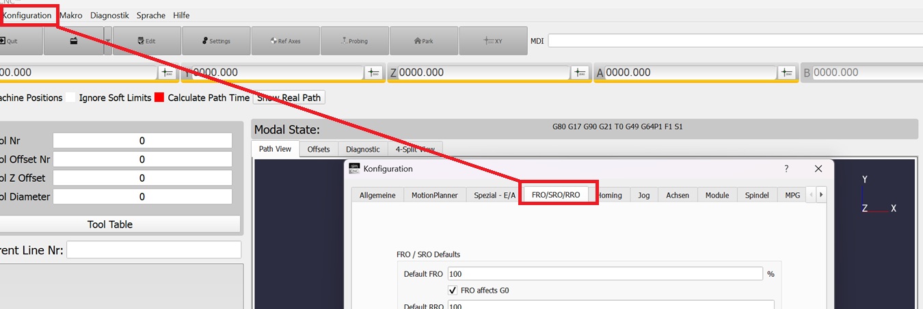Click the zero icon next to Z coordinate
Screen dimensions: 923x309
[x=580, y=72]
